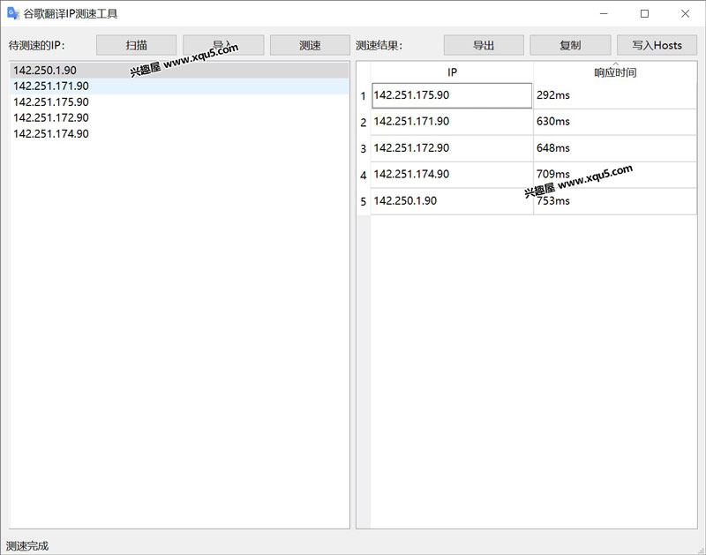The height and width of the screenshot is (555, 706).
Task: Click the 写入Hosts button
Action: [x=657, y=45]
